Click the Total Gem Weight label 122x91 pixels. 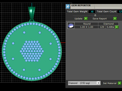click(77, 12)
